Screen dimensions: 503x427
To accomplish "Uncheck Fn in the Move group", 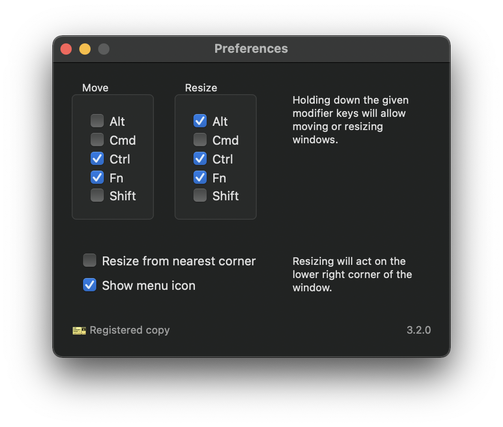I will (97, 177).
